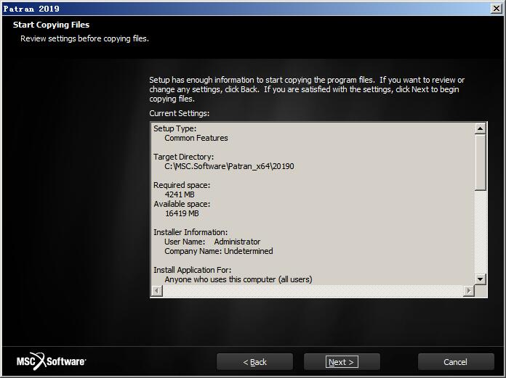Click the target directory path text
This screenshot has width=506, height=378.
coord(229,166)
